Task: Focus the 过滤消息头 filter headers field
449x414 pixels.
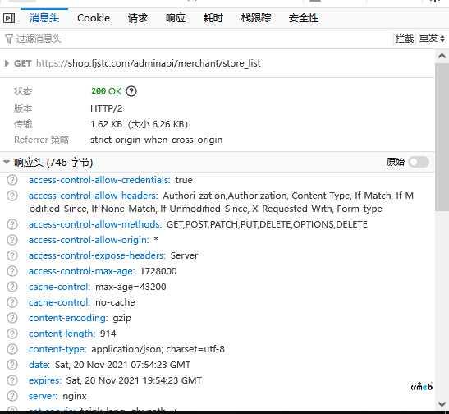Action: pyautogui.click(x=198, y=39)
